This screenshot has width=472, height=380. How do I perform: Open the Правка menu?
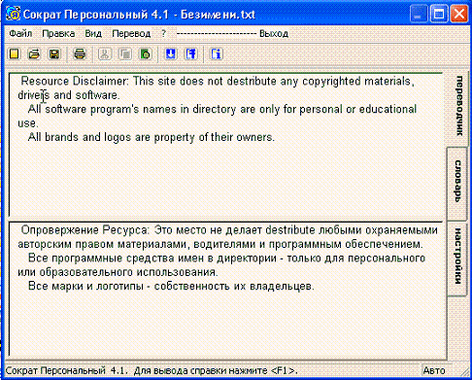58,33
